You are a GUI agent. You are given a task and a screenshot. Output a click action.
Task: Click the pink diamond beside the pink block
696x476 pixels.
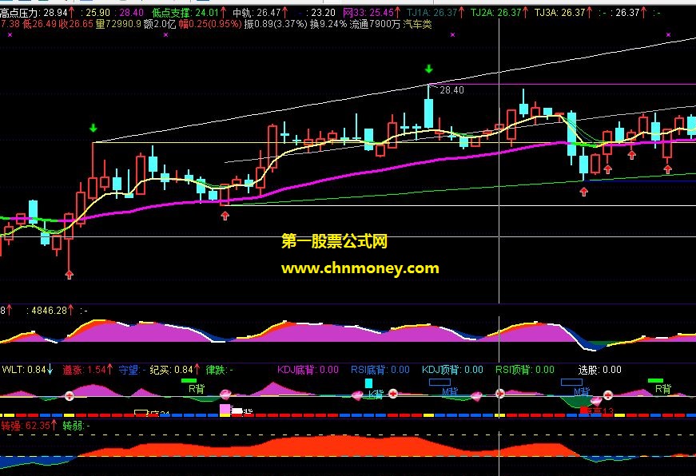pyautogui.click(x=225, y=394)
